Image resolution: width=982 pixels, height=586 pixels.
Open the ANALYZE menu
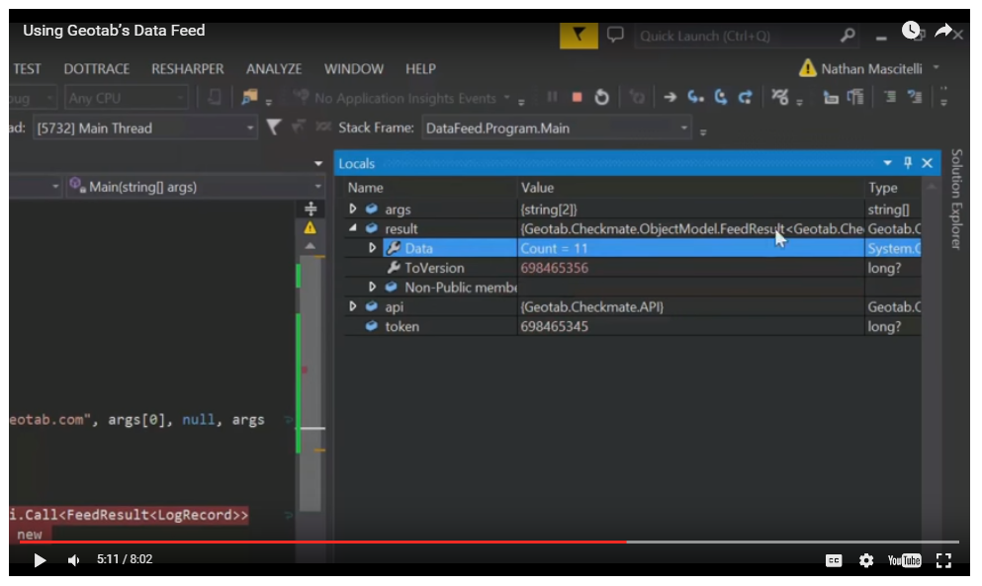point(274,69)
